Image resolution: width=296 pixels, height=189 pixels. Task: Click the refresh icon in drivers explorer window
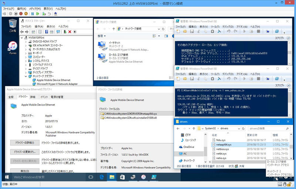243,128
